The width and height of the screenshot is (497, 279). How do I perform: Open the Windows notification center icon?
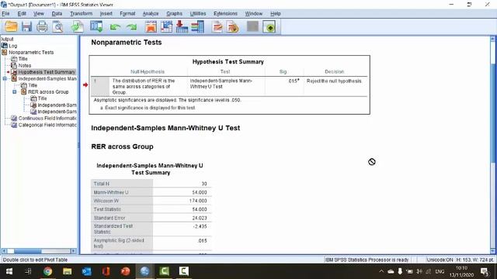(485, 271)
